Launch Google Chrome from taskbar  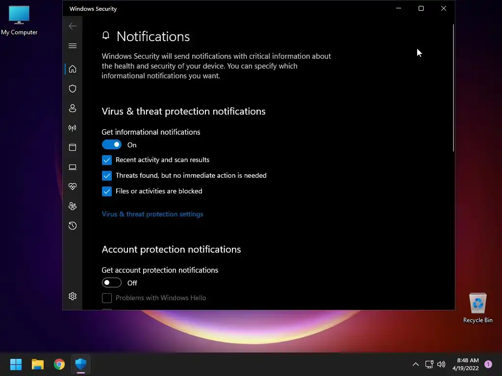pos(59,364)
